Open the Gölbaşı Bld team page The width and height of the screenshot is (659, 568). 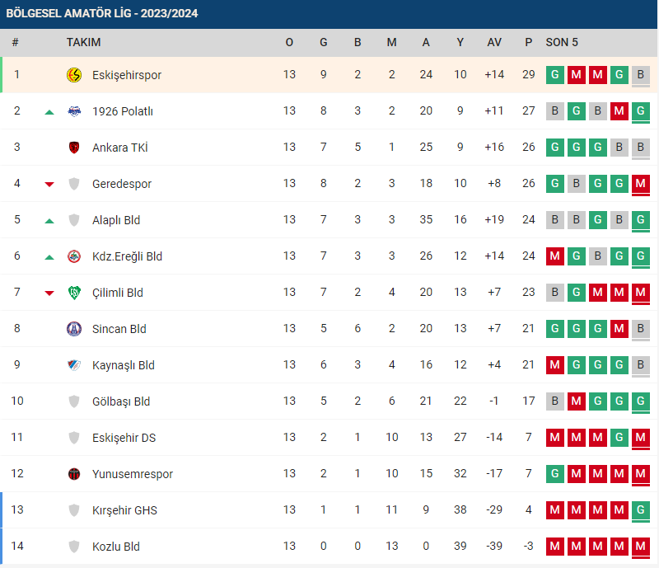click(x=121, y=401)
